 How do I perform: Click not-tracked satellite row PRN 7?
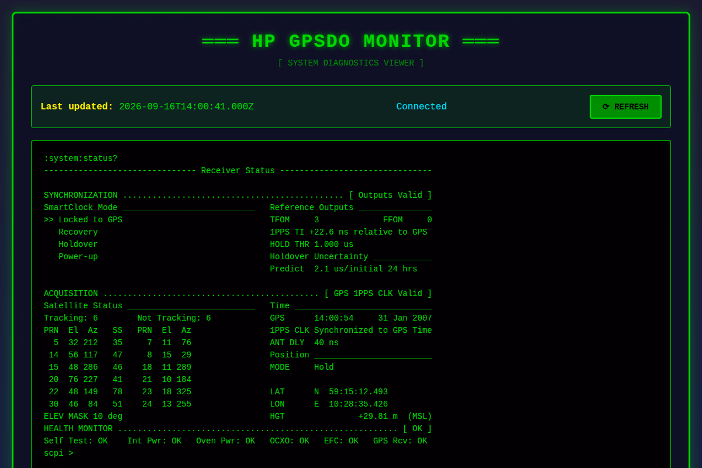tap(169, 343)
